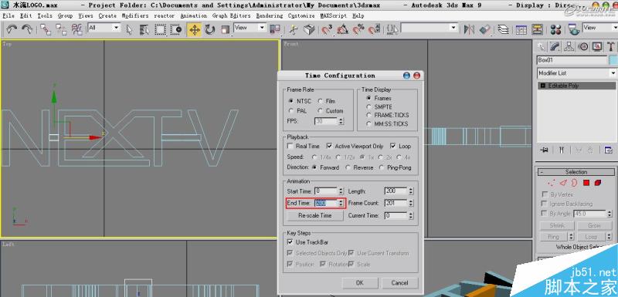Open the Rendering menu
The width and height of the screenshot is (618, 297).
click(x=269, y=15)
